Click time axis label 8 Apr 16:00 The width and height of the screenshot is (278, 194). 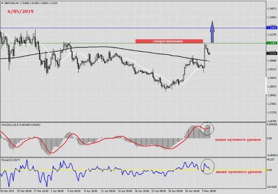click(91, 191)
